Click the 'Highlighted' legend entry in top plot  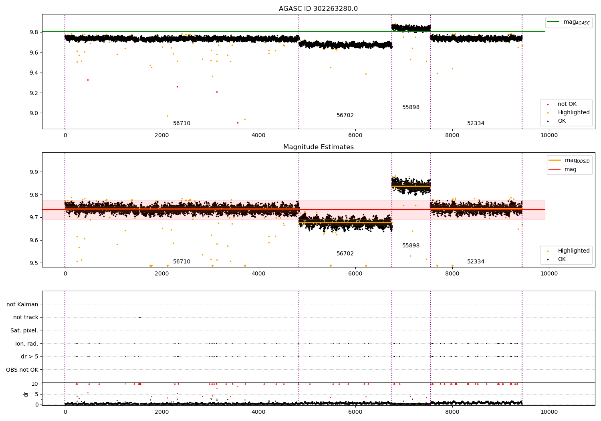point(569,113)
